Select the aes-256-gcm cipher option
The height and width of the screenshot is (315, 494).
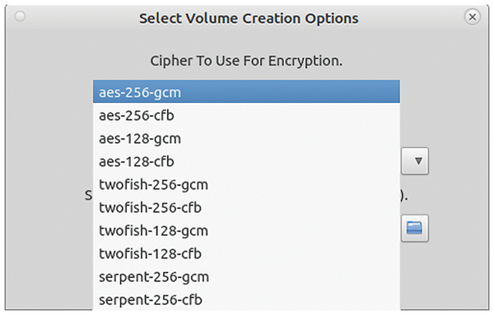(246, 91)
